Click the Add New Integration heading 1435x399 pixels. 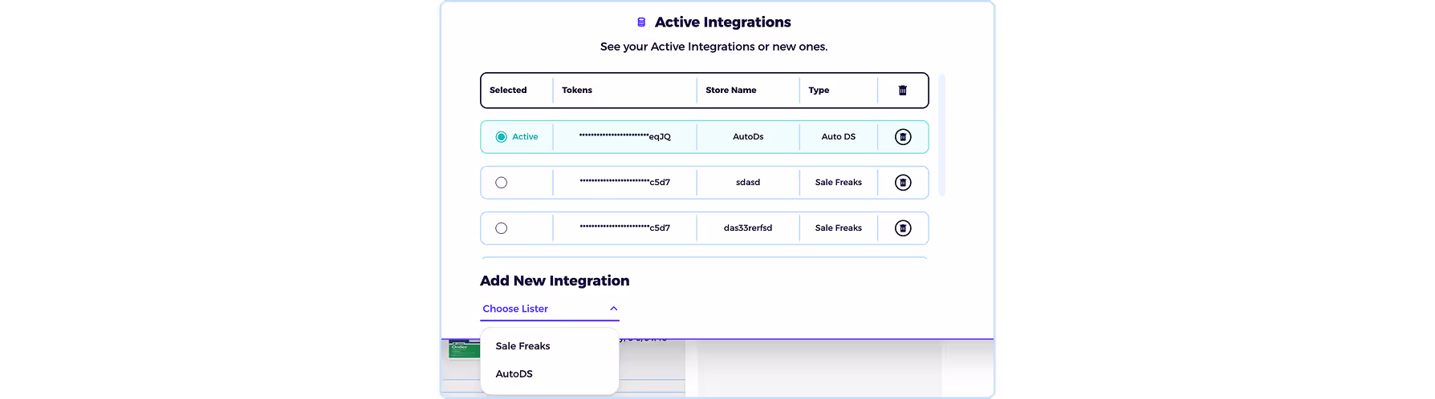(x=555, y=280)
